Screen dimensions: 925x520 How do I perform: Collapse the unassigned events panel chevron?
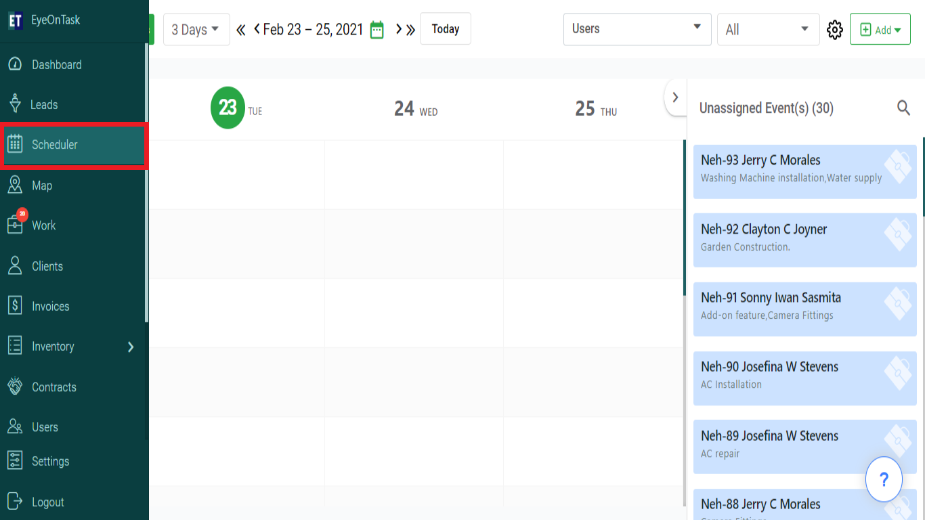coord(675,97)
